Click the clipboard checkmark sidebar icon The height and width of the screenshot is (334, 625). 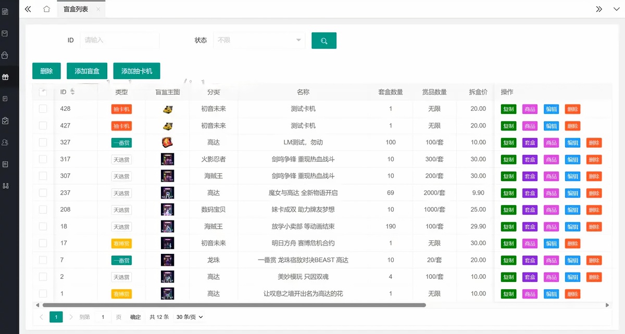[5, 121]
